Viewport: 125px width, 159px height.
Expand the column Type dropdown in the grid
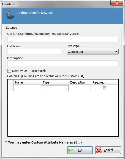(x=55, y=88)
